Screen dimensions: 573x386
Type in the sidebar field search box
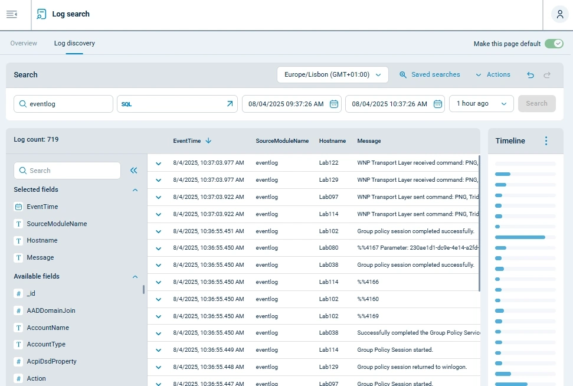tap(67, 170)
